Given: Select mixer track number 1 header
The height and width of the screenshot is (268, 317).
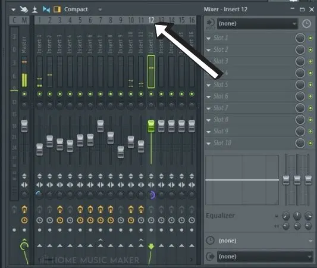Looking at the screenshot, I should click(x=39, y=20).
